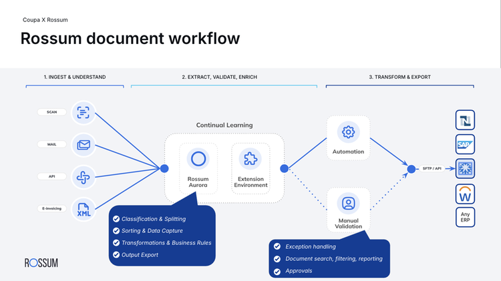This screenshot has height=281, width=501.
Task: Click the Extension Environment puzzle icon
Action: (251, 159)
